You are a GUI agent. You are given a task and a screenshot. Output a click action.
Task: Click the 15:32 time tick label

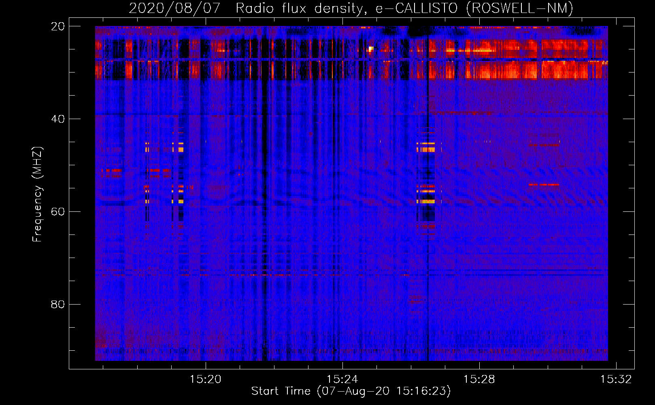coord(616,379)
